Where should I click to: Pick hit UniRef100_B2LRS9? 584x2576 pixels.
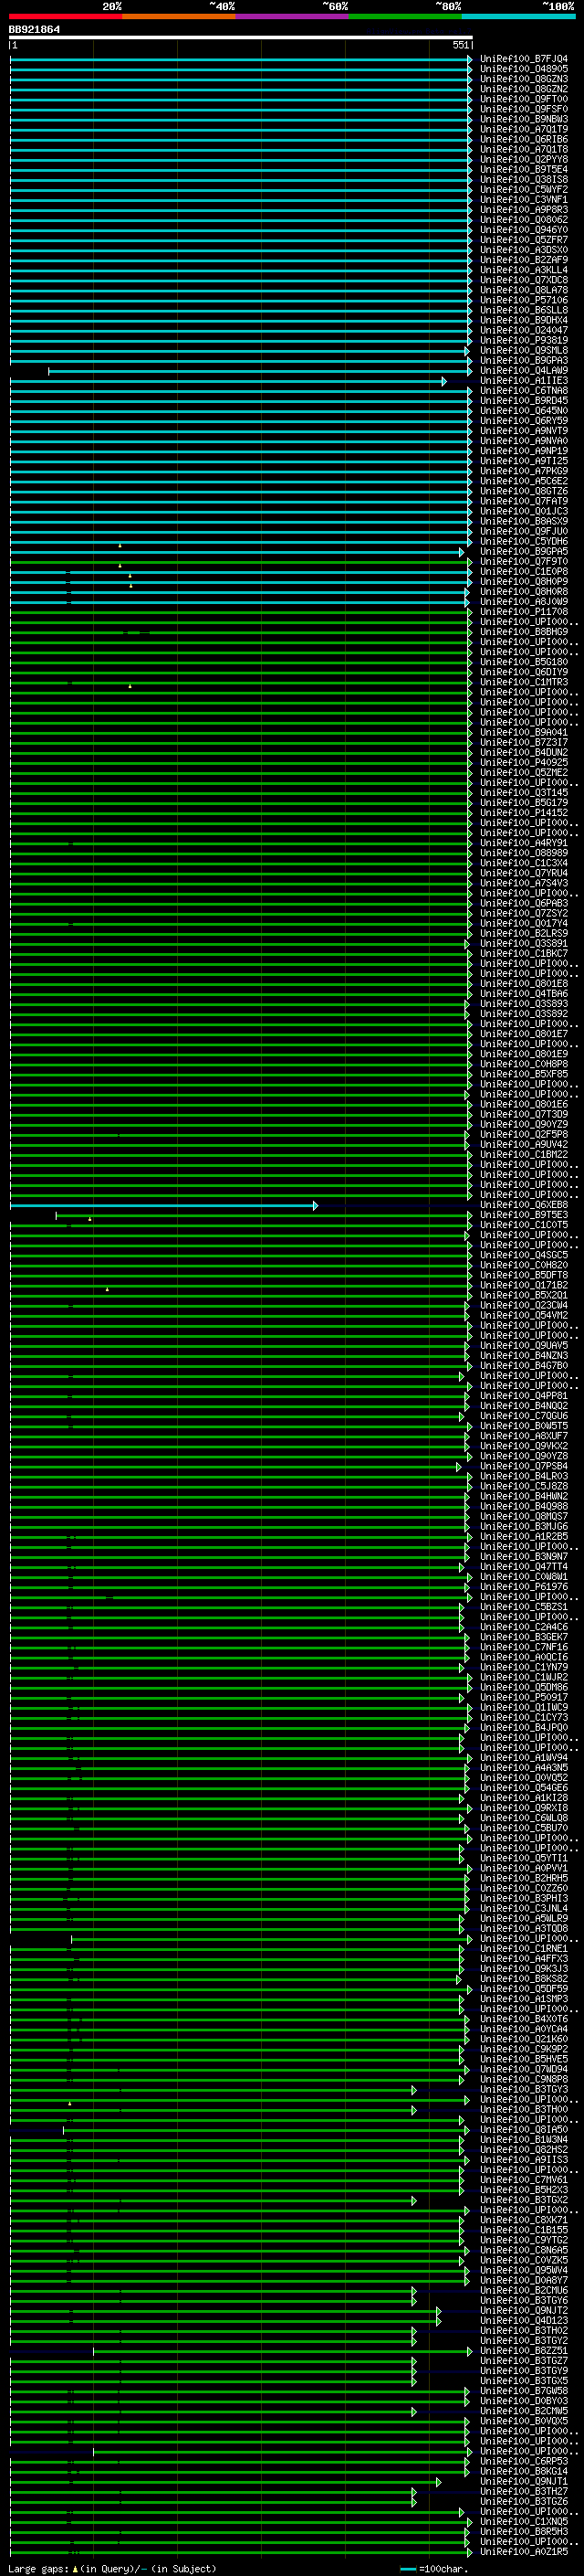(x=524, y=934)
